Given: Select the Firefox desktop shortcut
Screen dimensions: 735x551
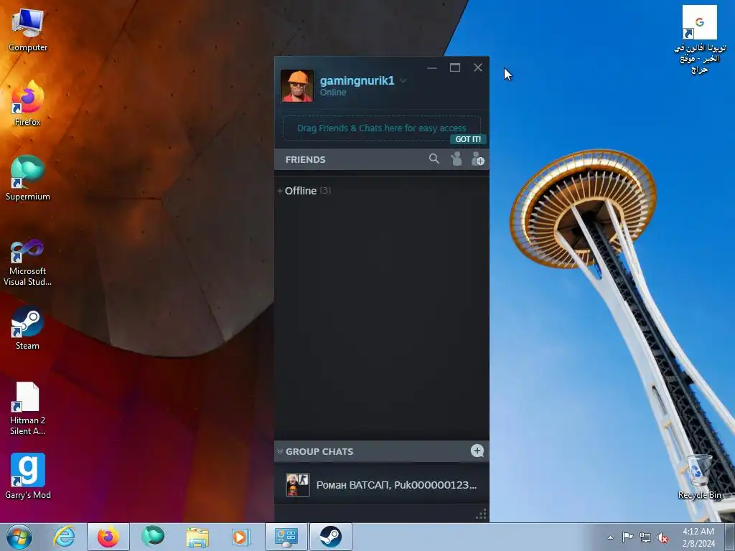Looking at the screenshot, I should [28, 103].
